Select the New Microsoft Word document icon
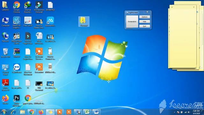 39,38
